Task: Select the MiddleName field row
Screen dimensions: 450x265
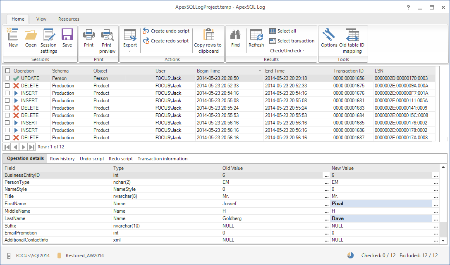Action: click(x=221, y=211)
